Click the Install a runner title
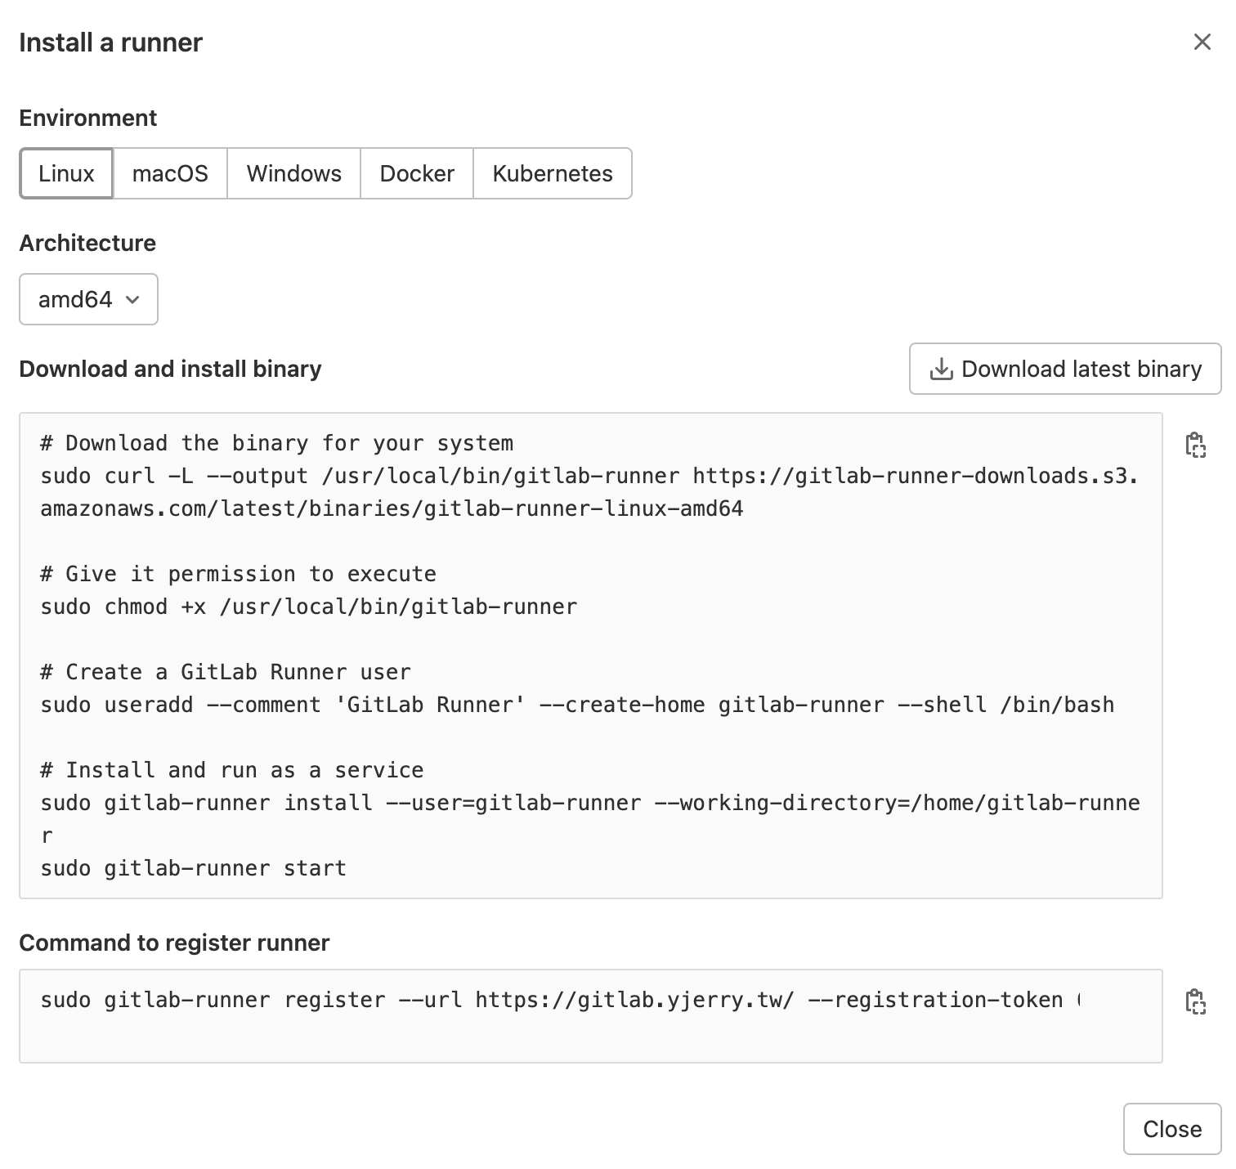The width and height of the screenshot is (1236, 1169). point(111,43)
